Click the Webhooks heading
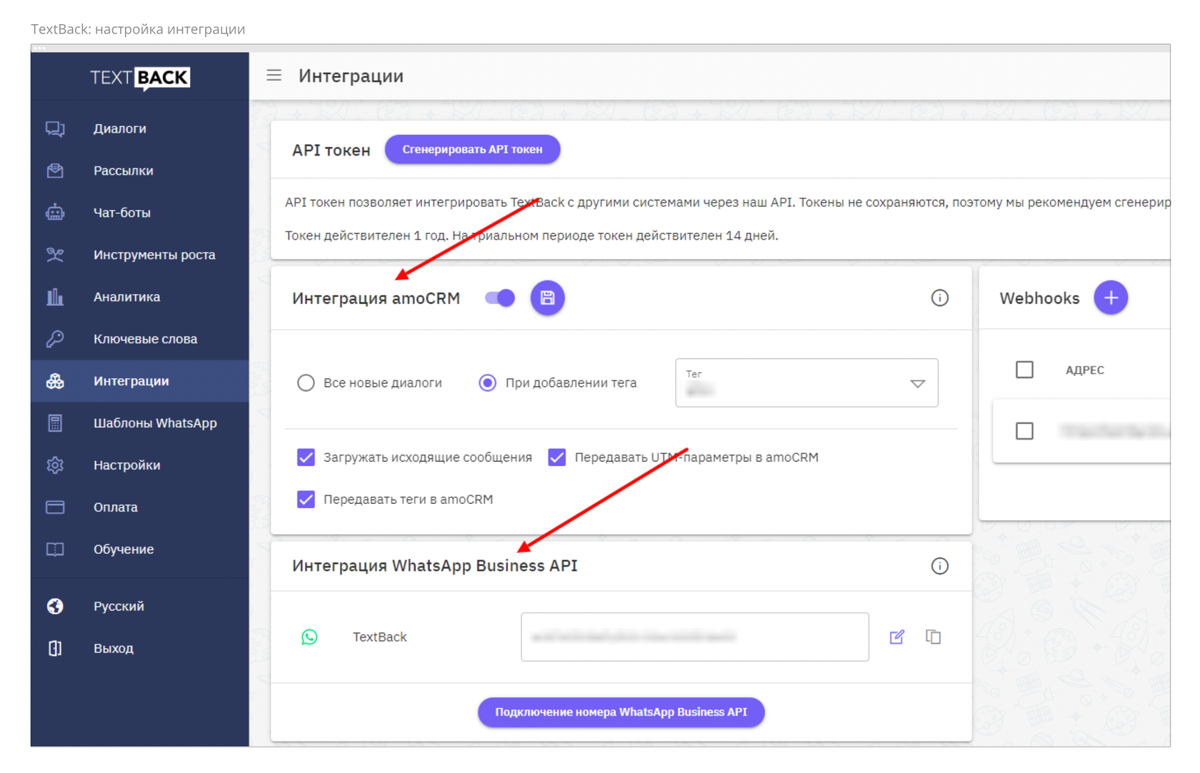Image resolution: width=1200 pixels, height=773 pixels. pos(1039,298)
